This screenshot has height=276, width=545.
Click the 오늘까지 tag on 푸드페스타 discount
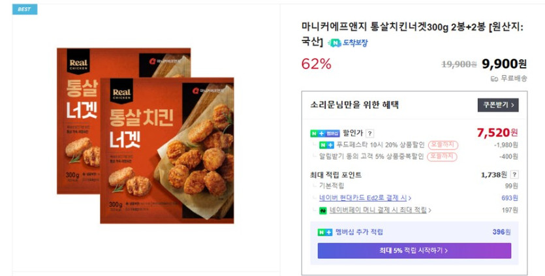click(443, 145)
